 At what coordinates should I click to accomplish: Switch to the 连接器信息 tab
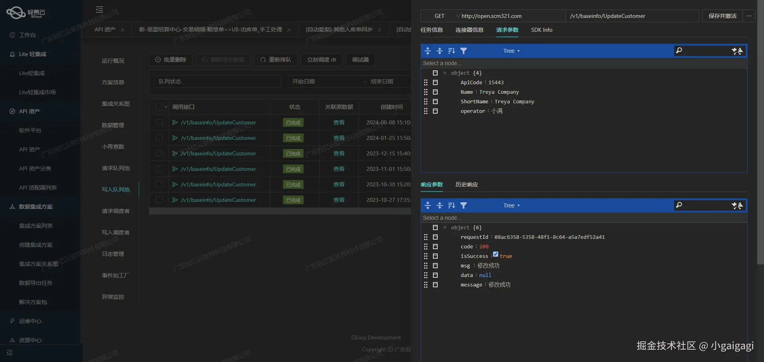click(x=470, y=30)
